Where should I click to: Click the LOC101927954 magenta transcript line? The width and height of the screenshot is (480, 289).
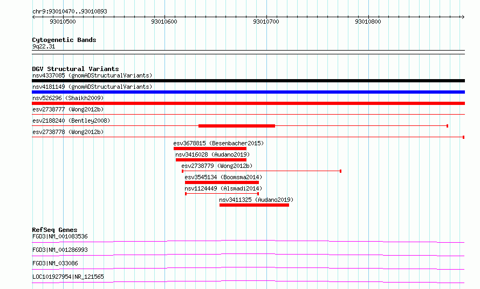[248, 281]
